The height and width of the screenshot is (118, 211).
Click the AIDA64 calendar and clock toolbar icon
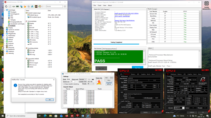click(29, 6)
